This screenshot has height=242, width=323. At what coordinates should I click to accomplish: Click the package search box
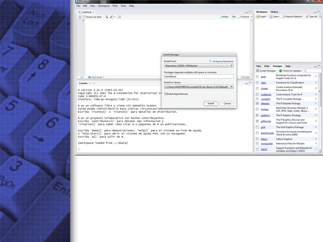(x=312, y=71)
